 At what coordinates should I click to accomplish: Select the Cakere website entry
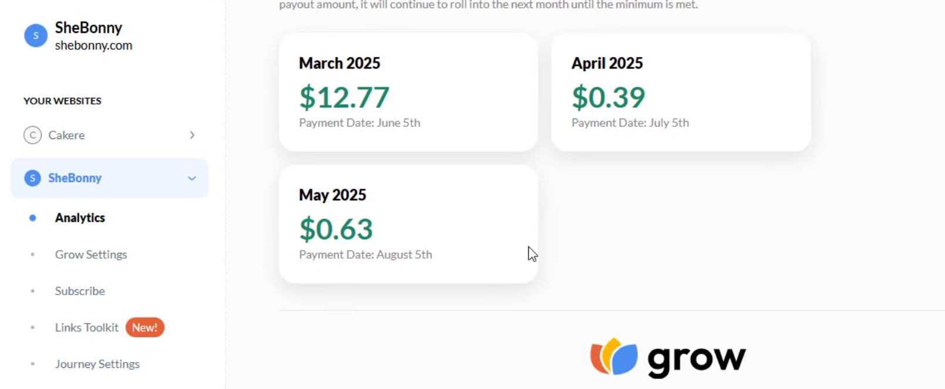click(x=110, y=135)
